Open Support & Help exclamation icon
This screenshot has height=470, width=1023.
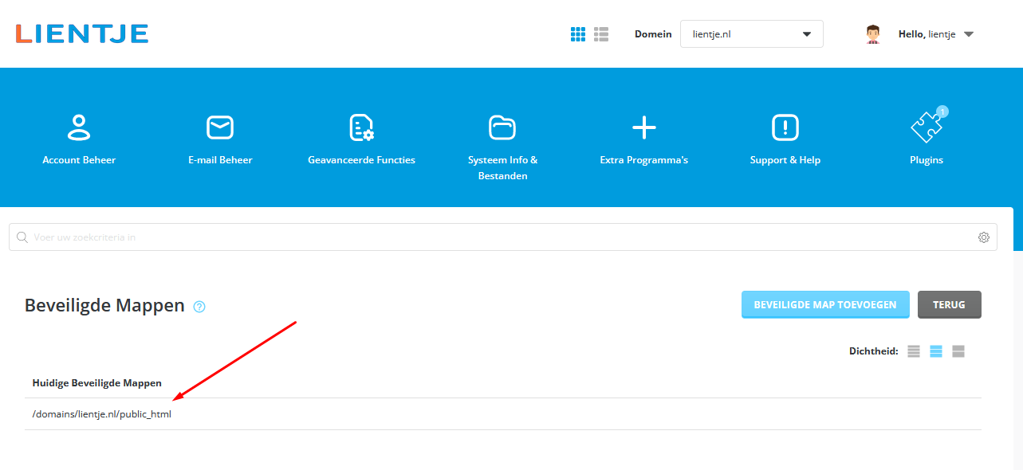(x=785, y=127)
